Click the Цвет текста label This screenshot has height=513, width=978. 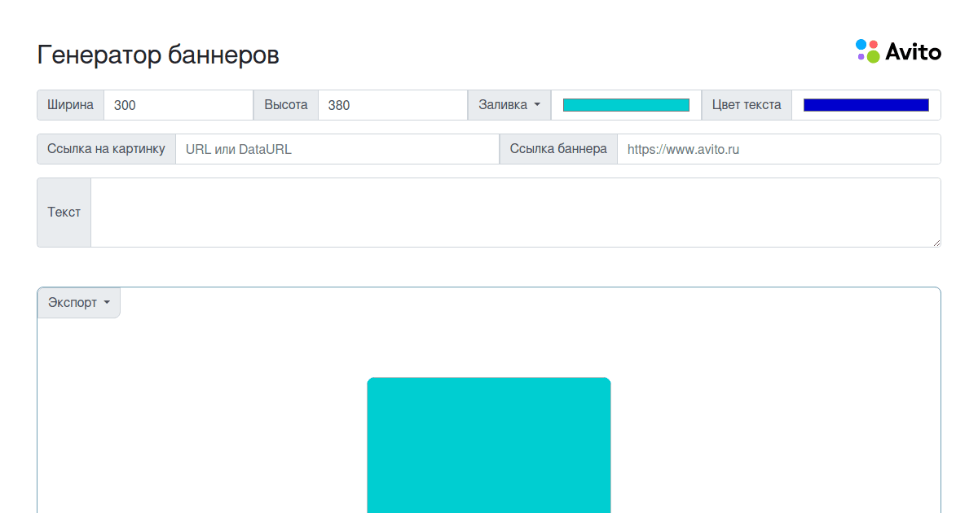click(x=746, y=104)
